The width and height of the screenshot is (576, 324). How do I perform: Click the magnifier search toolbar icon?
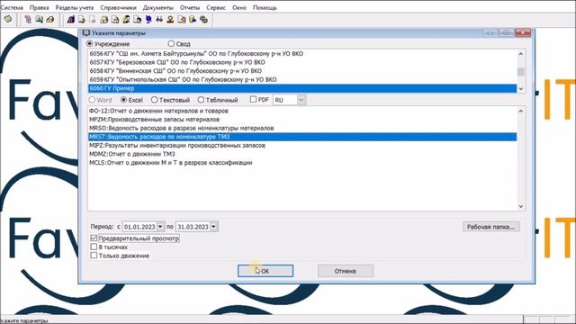[x=39, y=19]
